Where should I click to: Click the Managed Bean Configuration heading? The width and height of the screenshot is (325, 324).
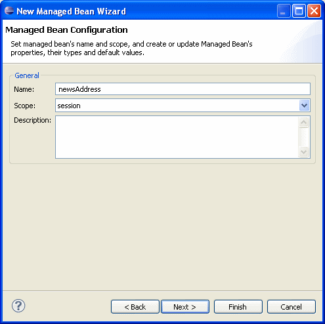pos(66,30)
